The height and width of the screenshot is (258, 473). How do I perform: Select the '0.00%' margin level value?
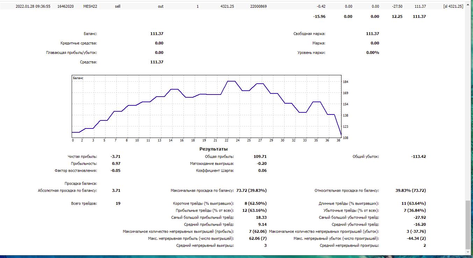tap(373, 53)
